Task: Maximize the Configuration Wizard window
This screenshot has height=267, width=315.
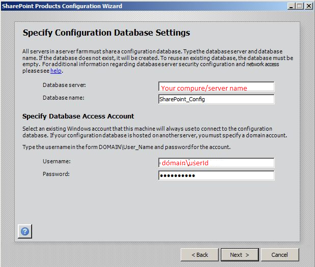Action: coord(299,6)
